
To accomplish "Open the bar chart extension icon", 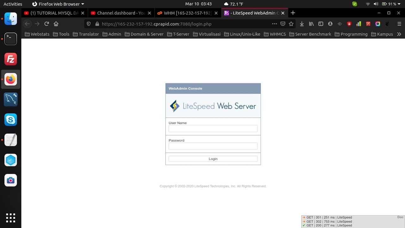I will click(359, 24).
